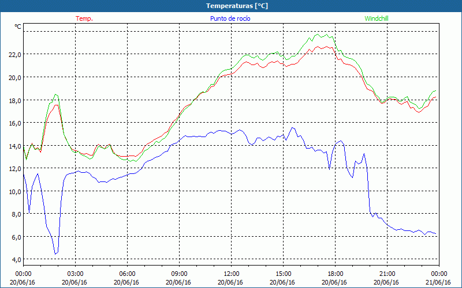Click the 09:00 time axis label
Viewport: 462px width, 288px height.
coord(179,274)
